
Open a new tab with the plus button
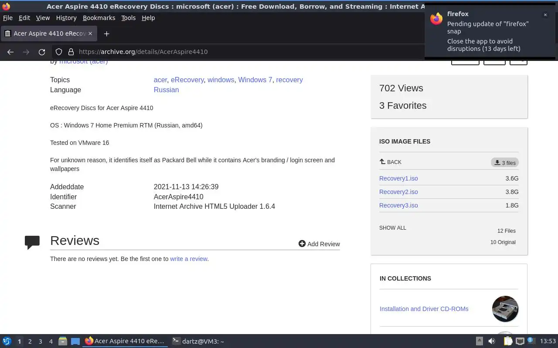pyautogui.click(x=106, y=33)
